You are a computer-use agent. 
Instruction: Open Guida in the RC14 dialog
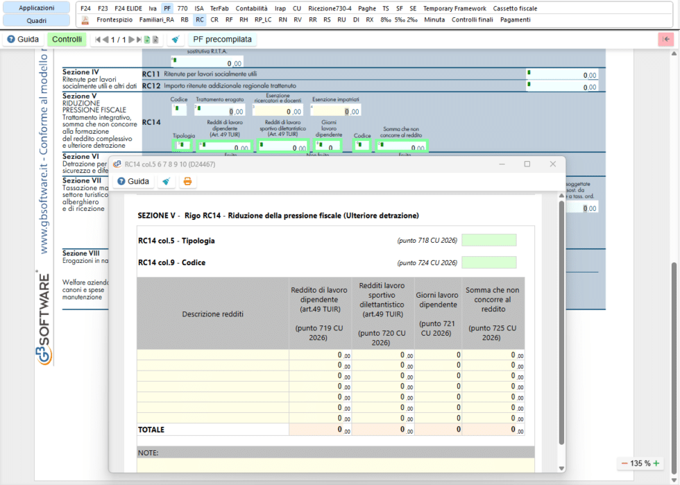[133, 181]
